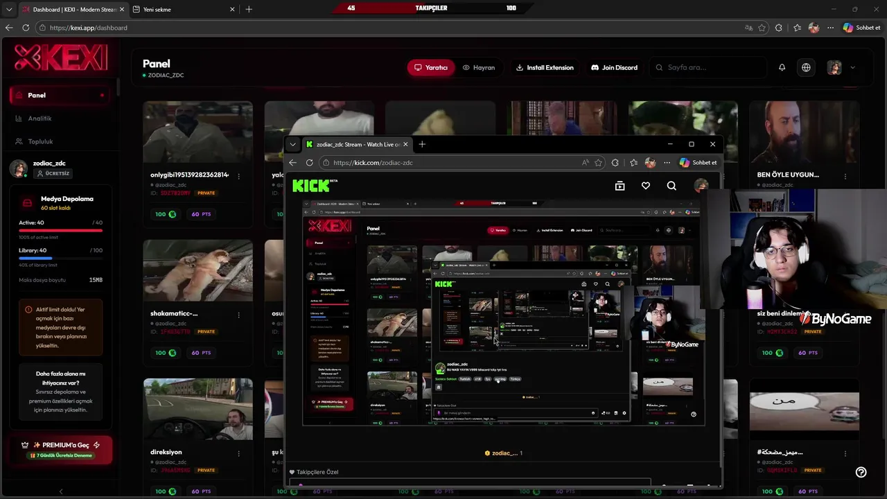Open the three-dot menu in Kick browser window
This screenshot has width=887, height=499.
667,162
